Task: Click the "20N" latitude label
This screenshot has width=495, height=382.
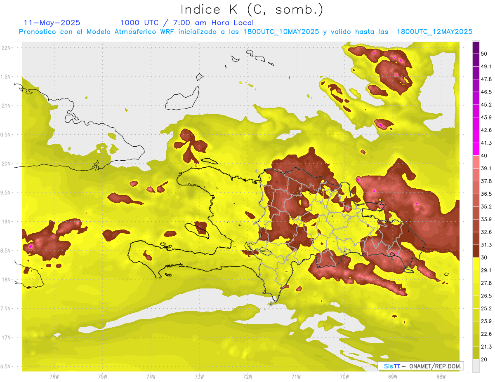Action: point(7,164)
